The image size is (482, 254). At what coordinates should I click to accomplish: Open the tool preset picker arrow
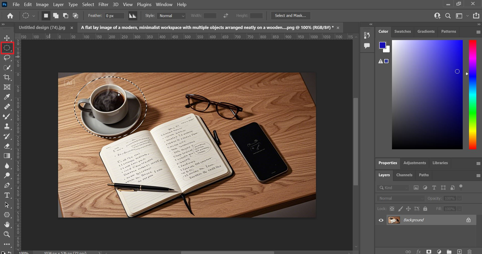point(34,16)
